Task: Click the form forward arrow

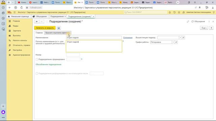Action: pos(42,22)
